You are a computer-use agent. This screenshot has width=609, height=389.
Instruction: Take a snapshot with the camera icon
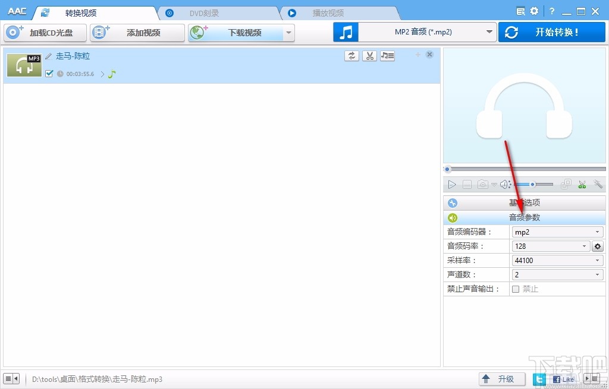(482, 184)
